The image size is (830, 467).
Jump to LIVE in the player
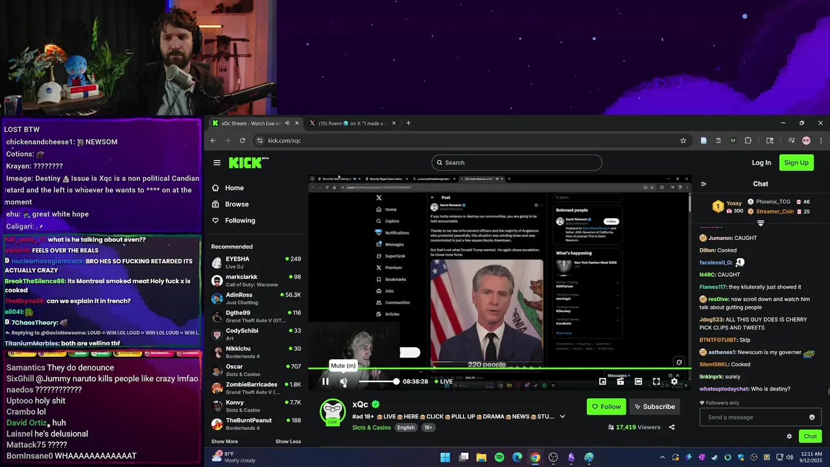pyautogui.click(x=443, y=381)
